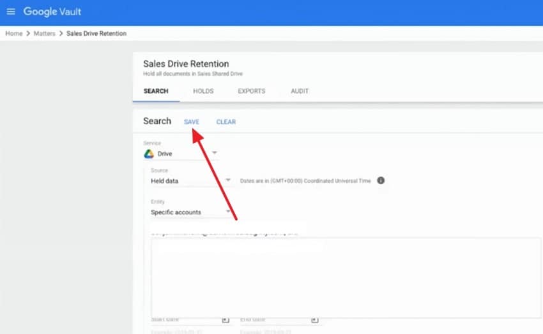Open the Start date calendar picker
The height and width of the screenshot is (334, 543).
click(226, 319)
